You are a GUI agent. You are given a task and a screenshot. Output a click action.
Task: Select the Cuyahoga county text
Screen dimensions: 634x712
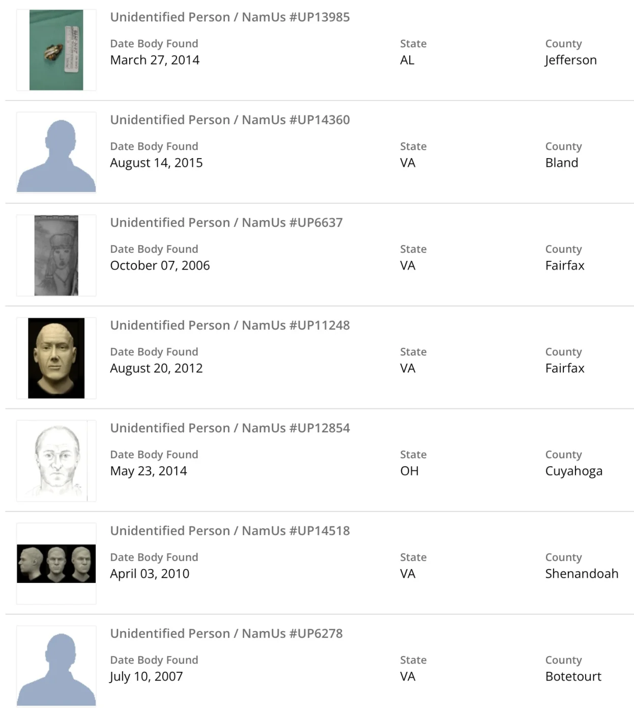click(573, 471)
